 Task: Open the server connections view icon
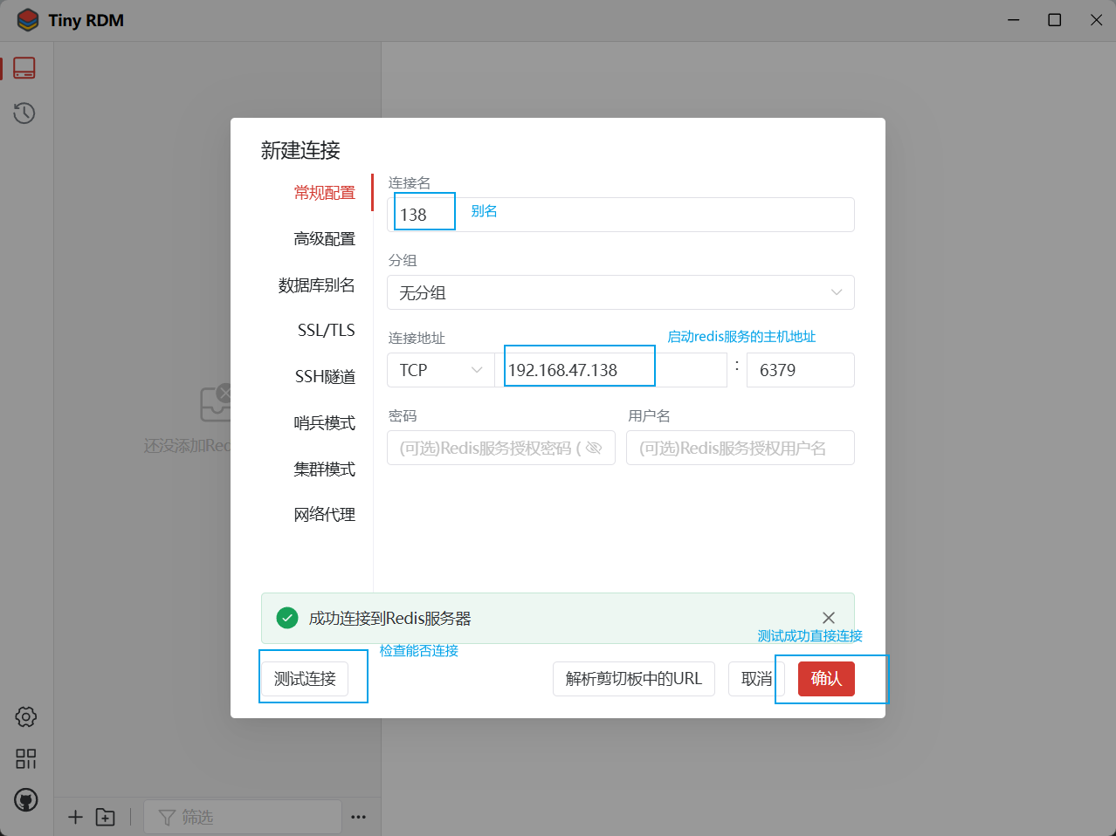click(24, 68)
